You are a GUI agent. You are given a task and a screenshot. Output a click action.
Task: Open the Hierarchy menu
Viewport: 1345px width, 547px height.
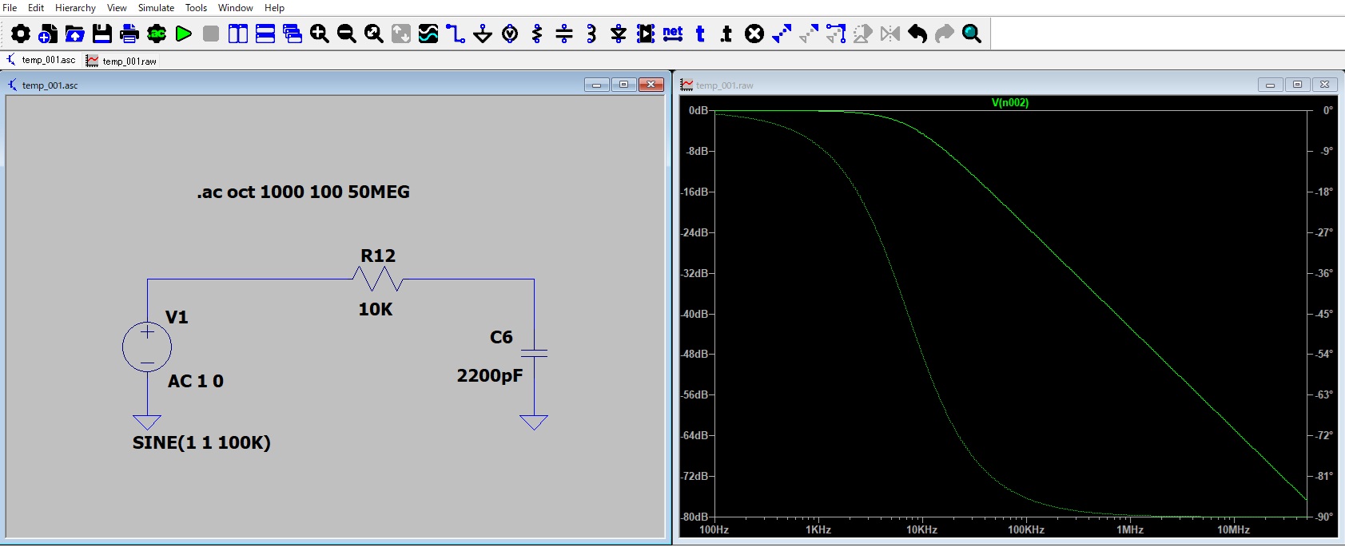tap(75, 8)
